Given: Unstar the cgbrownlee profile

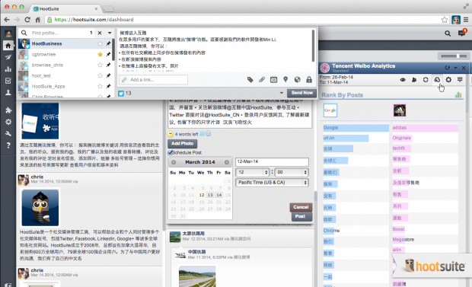Looking at the screenshot, I should tap(100, 54).
